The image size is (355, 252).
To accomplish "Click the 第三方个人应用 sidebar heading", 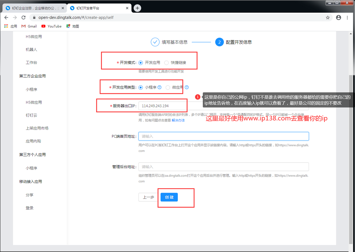I will (x=33, y=155).
